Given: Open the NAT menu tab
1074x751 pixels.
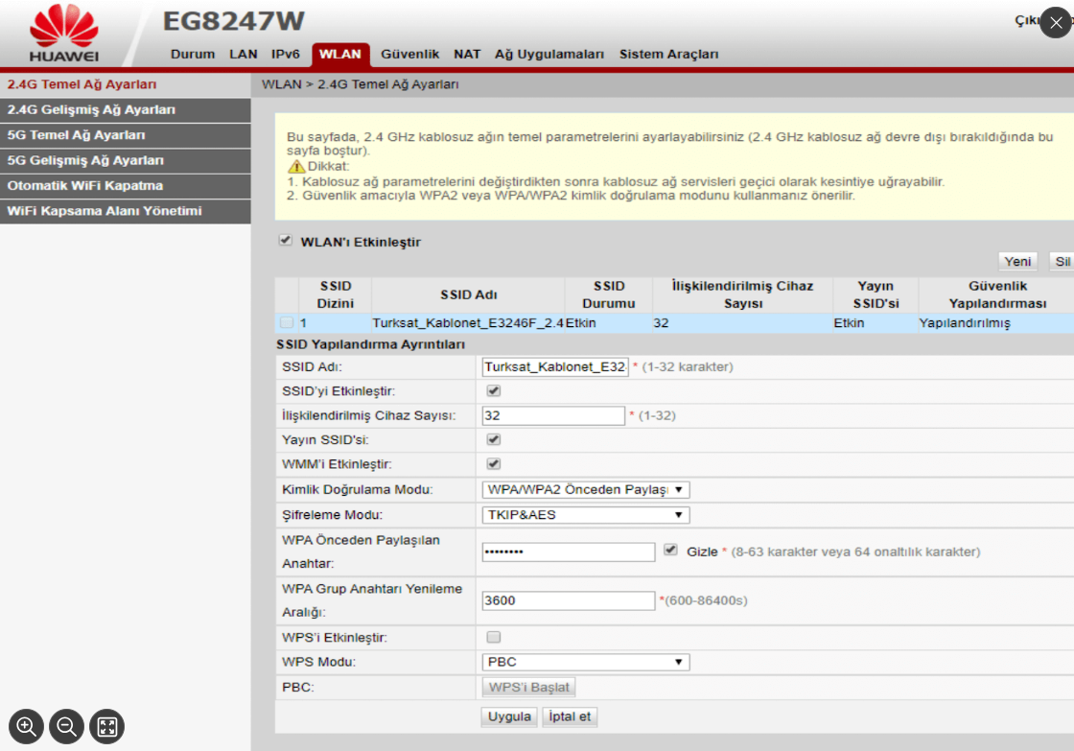Looking at the screenshot, I should (x=467, y=54).
